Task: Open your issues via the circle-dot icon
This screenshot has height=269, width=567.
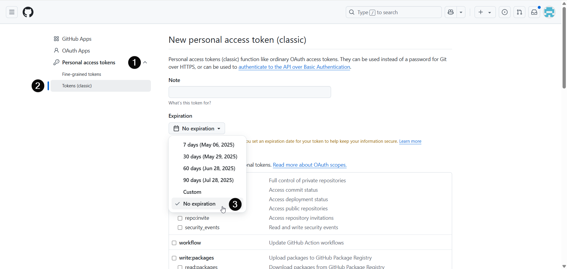Action: pyautogui.click(x=505, y=12)
